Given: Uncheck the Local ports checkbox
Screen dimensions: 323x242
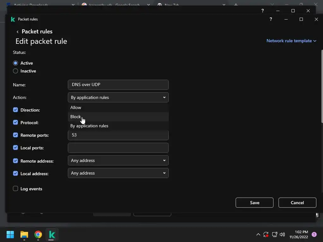Looking at the screenshot, I should pyautogui.click(x=15, y=147).
